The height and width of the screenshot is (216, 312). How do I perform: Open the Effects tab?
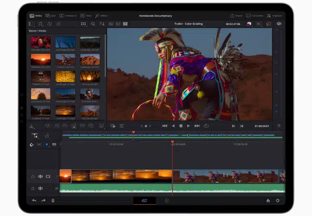pyautogui.click(x=101, y=16)
